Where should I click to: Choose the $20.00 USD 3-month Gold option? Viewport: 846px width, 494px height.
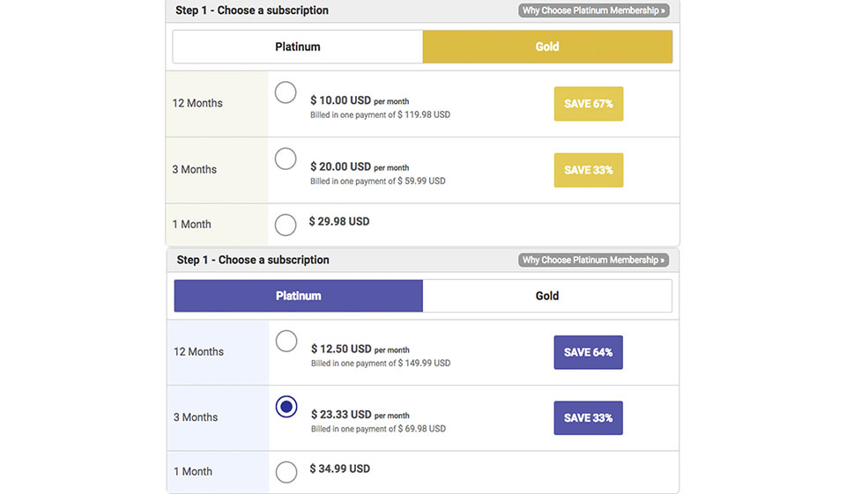tap(286, 159)
